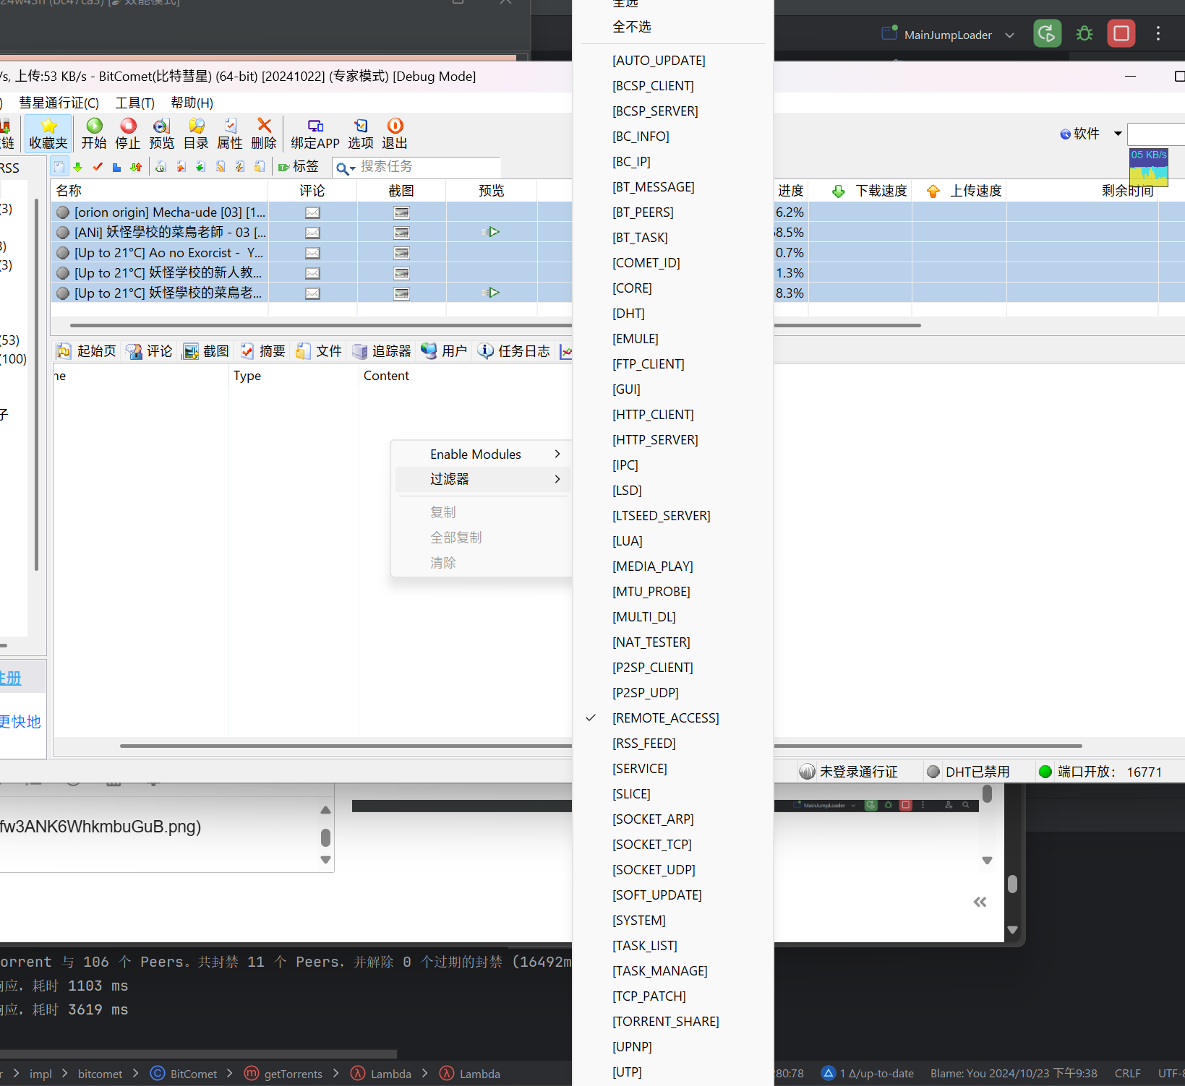
Task: Check the [HTTP_CLIENT] filter entry
Action: tap(653, 415)
